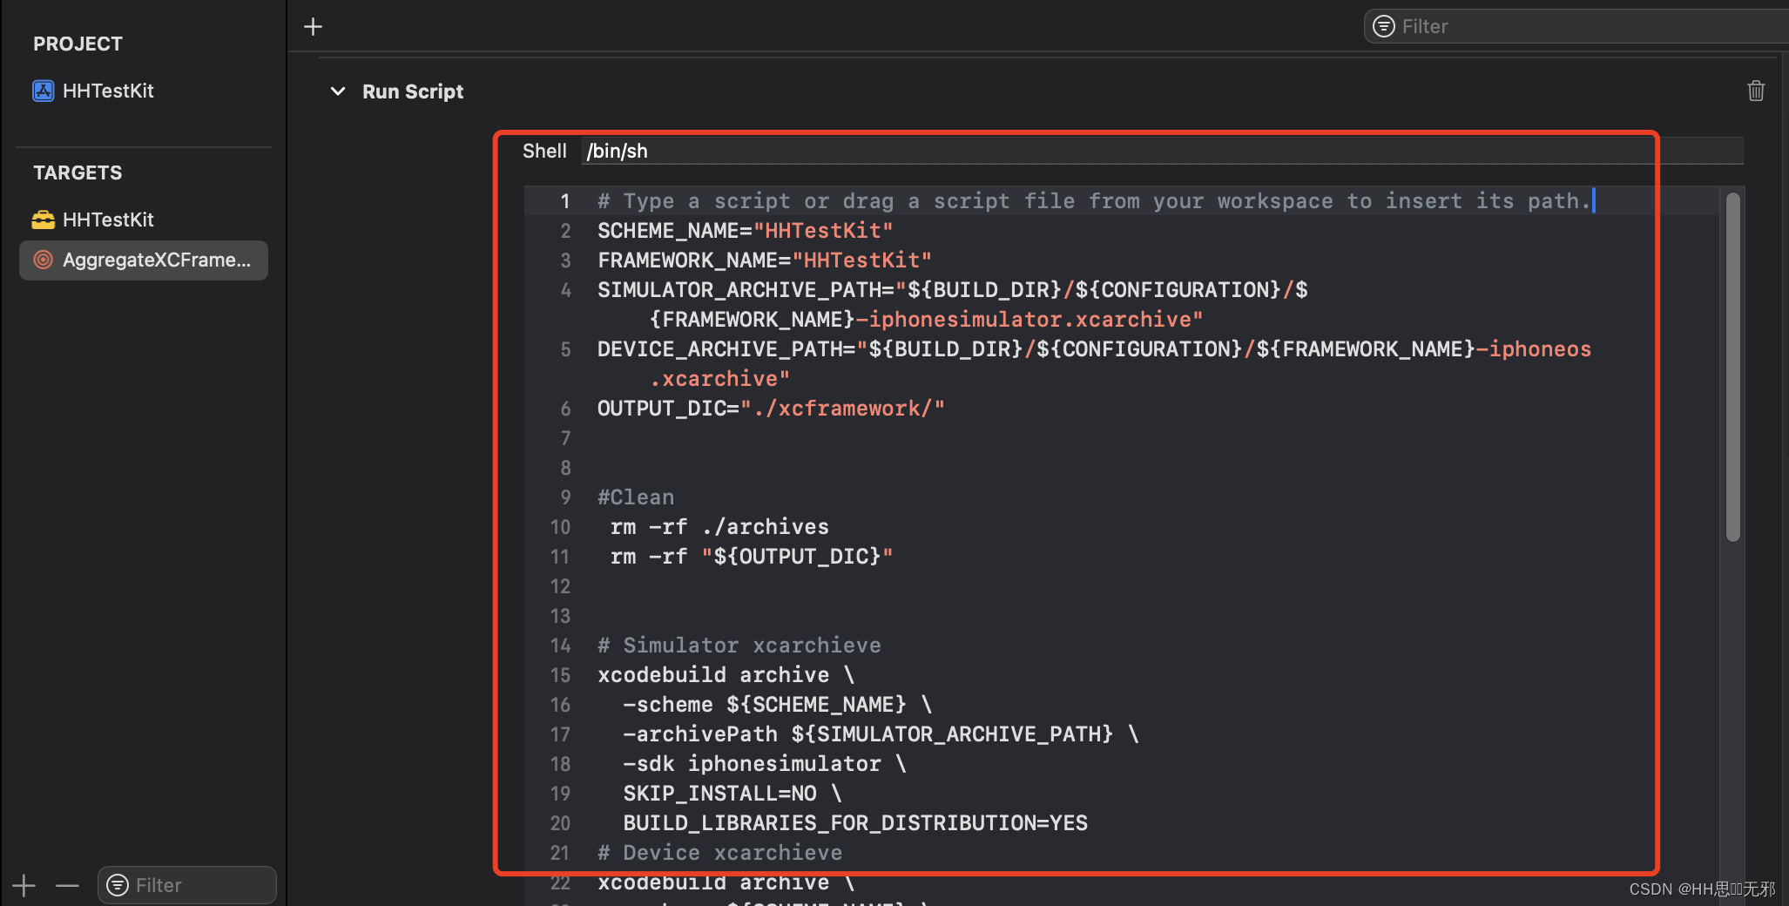
Task: Select the AggregateXCFrame... target
Action: [144, 260]
